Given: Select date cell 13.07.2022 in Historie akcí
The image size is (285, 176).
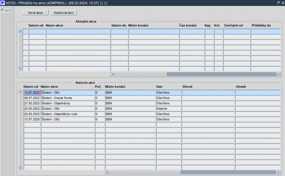Looking at the screenshot, I should 32,93.
